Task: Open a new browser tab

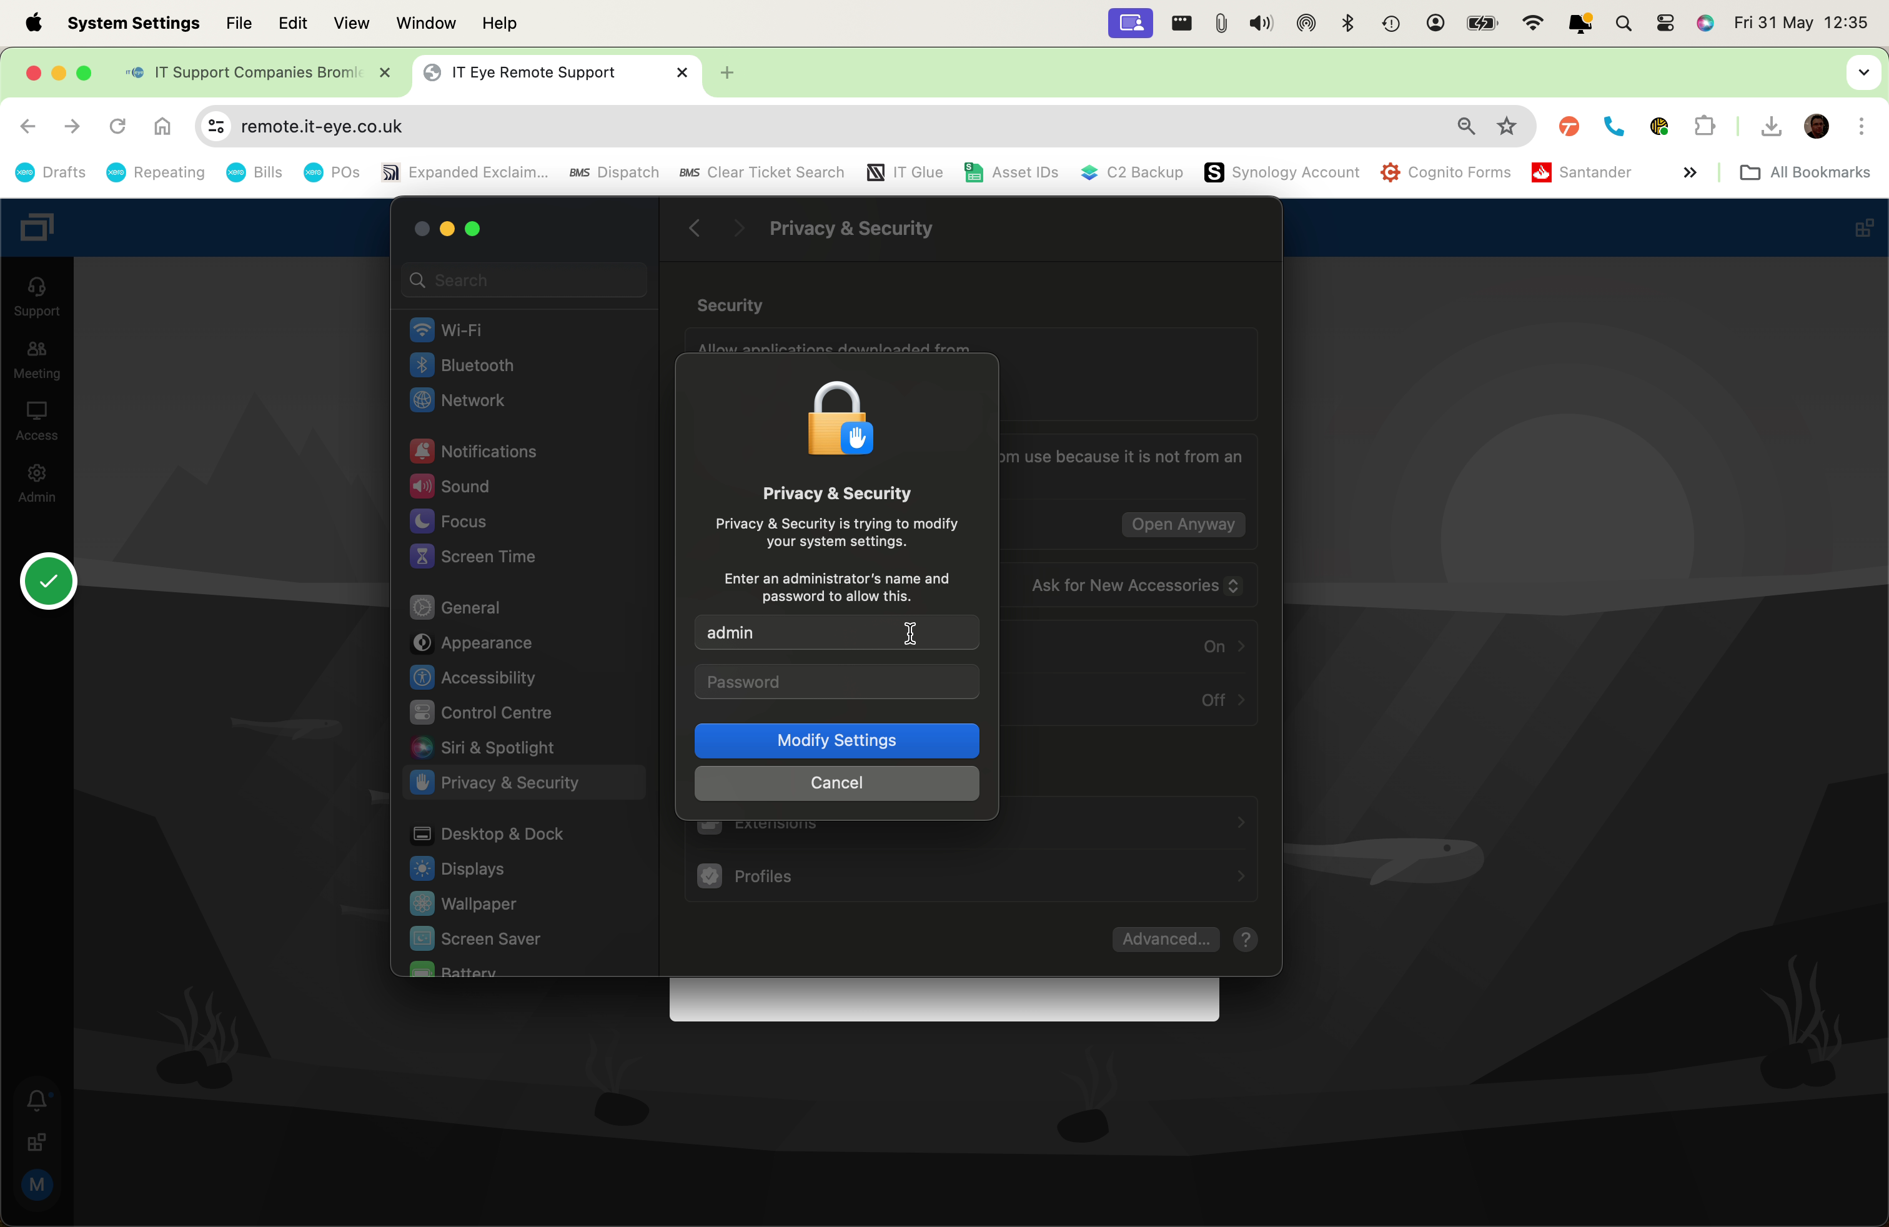Action: (x=726, y=72)
